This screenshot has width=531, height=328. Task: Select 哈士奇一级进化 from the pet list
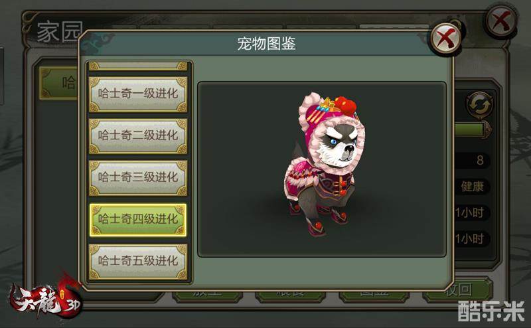click(x=138, y=94)
